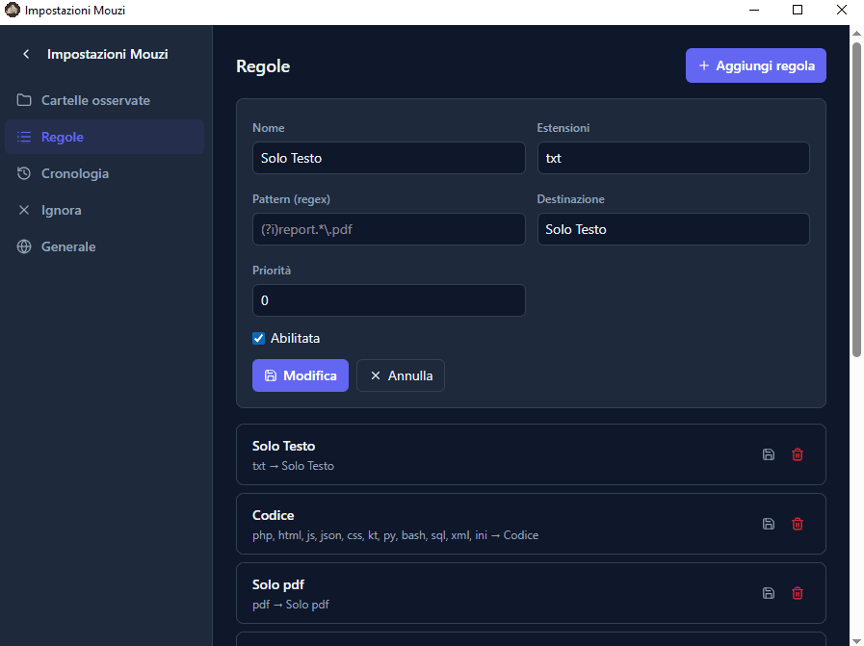The image size is (864, 646).
Task: Click the Aggiungi regola button
Action: [x=755, y=65]
